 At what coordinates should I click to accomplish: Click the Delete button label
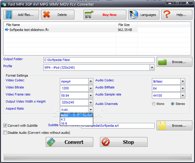pos(62,15)
